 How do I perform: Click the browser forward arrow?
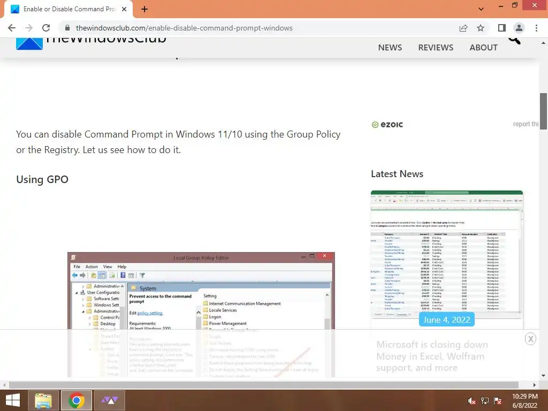tap(29, 28)
